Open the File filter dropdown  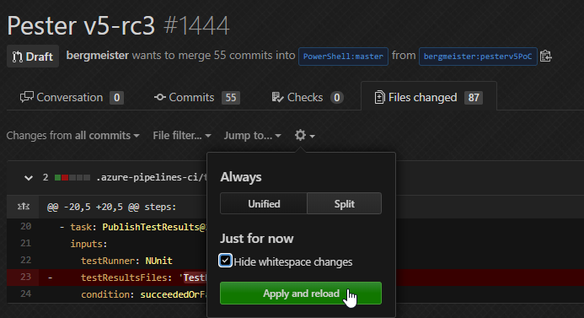pos(182,135)
